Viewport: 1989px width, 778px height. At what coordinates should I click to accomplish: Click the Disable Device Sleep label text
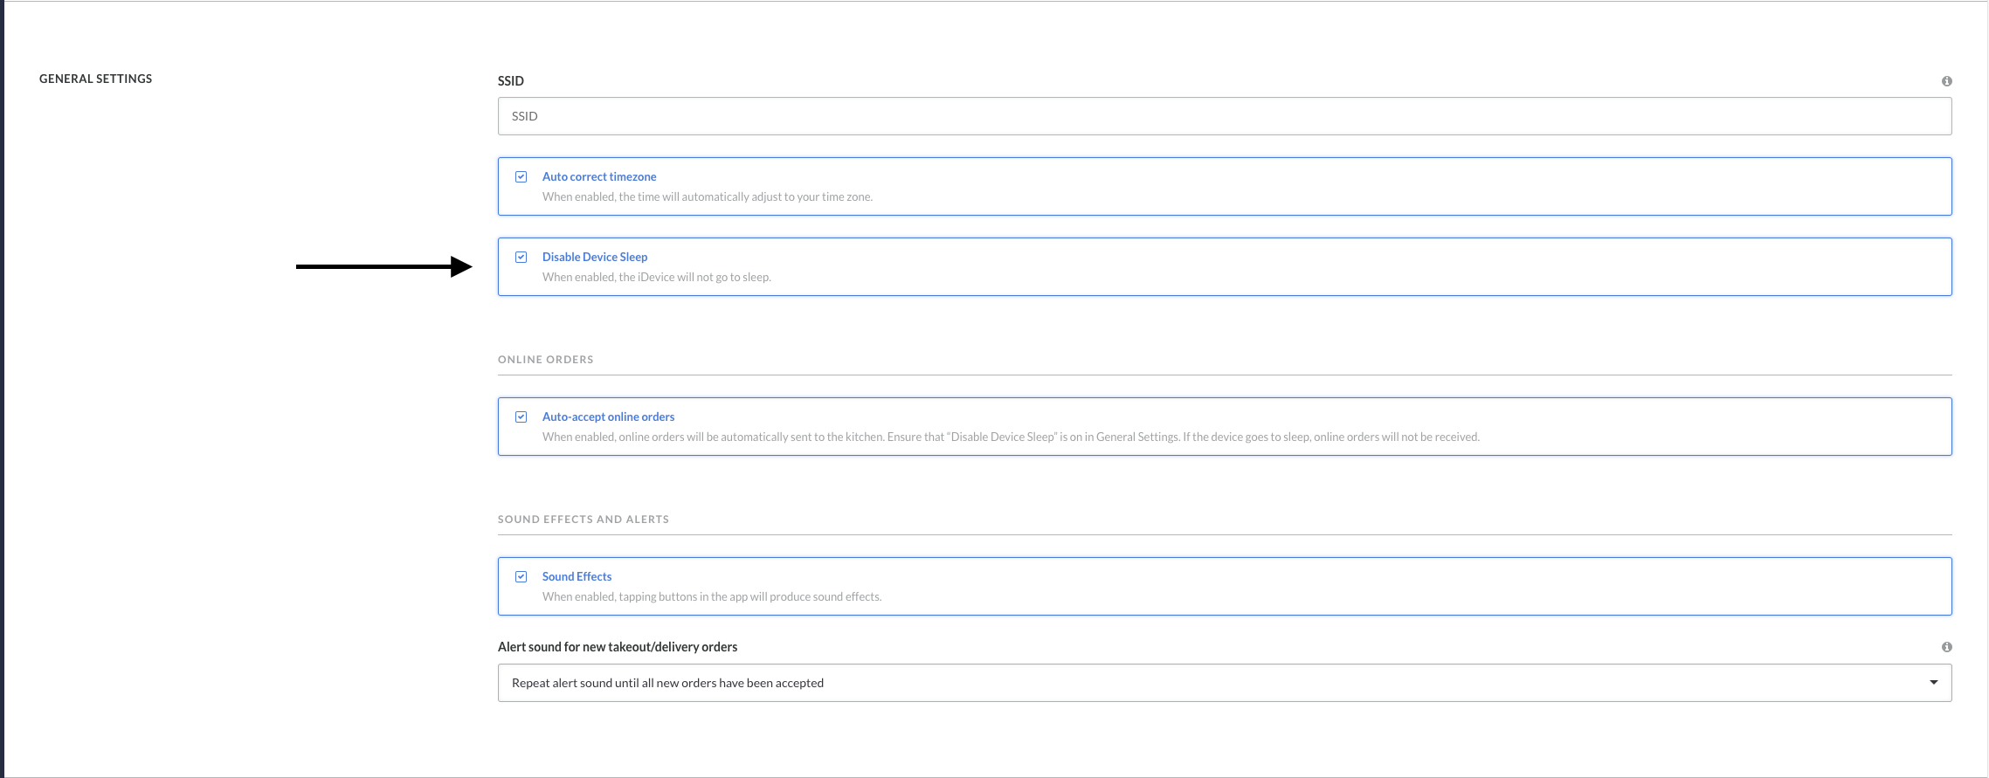coord(594,257)
